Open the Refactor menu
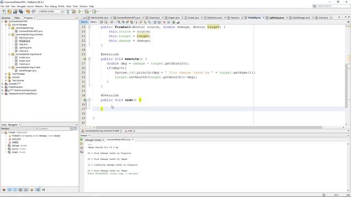 point(39,6)
